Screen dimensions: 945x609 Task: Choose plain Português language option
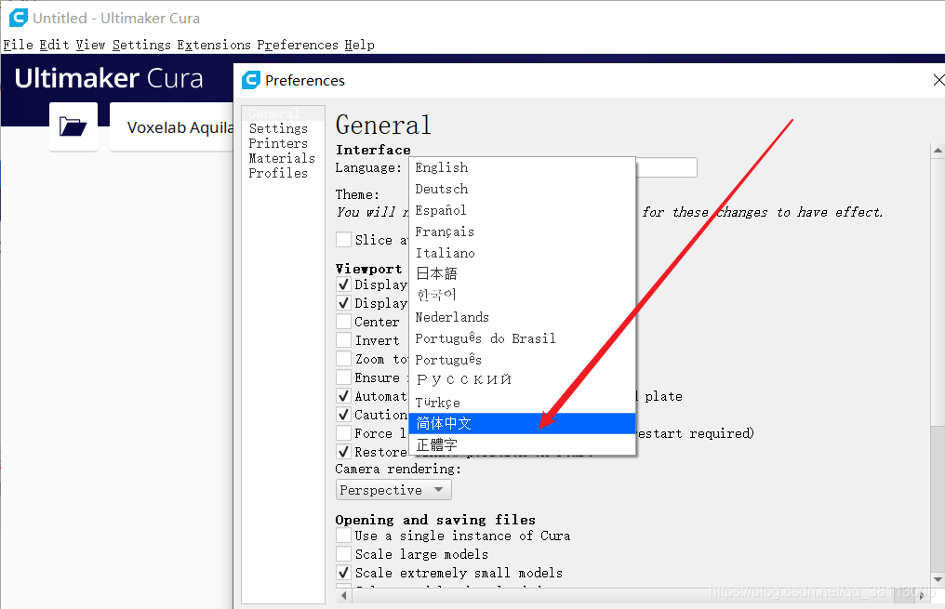click(x=522, y=360)
